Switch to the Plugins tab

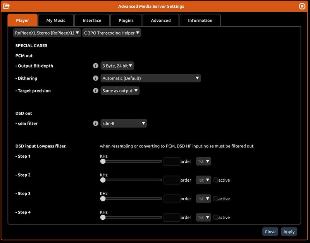[x=126, y=21]
